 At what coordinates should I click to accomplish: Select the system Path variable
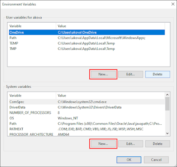click(87, 123)
